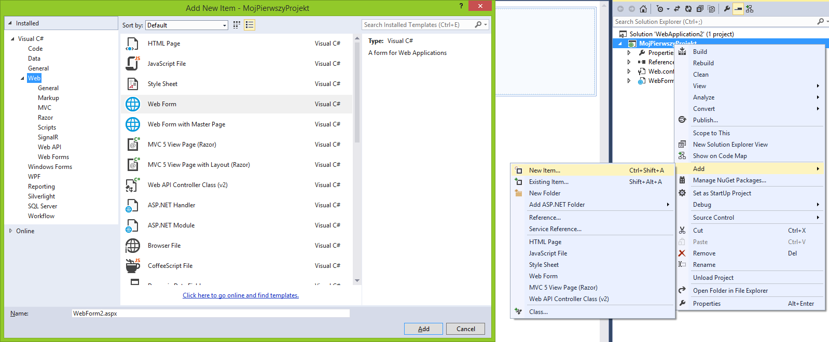Click the ASP.NET Handler template icon
The height and width of the screenshot is (342, 829).
pyautogui.click(x=132, y=205)
